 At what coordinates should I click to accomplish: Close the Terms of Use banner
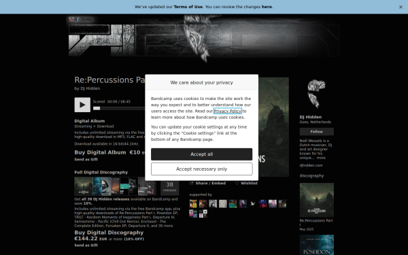click(401, 7)
